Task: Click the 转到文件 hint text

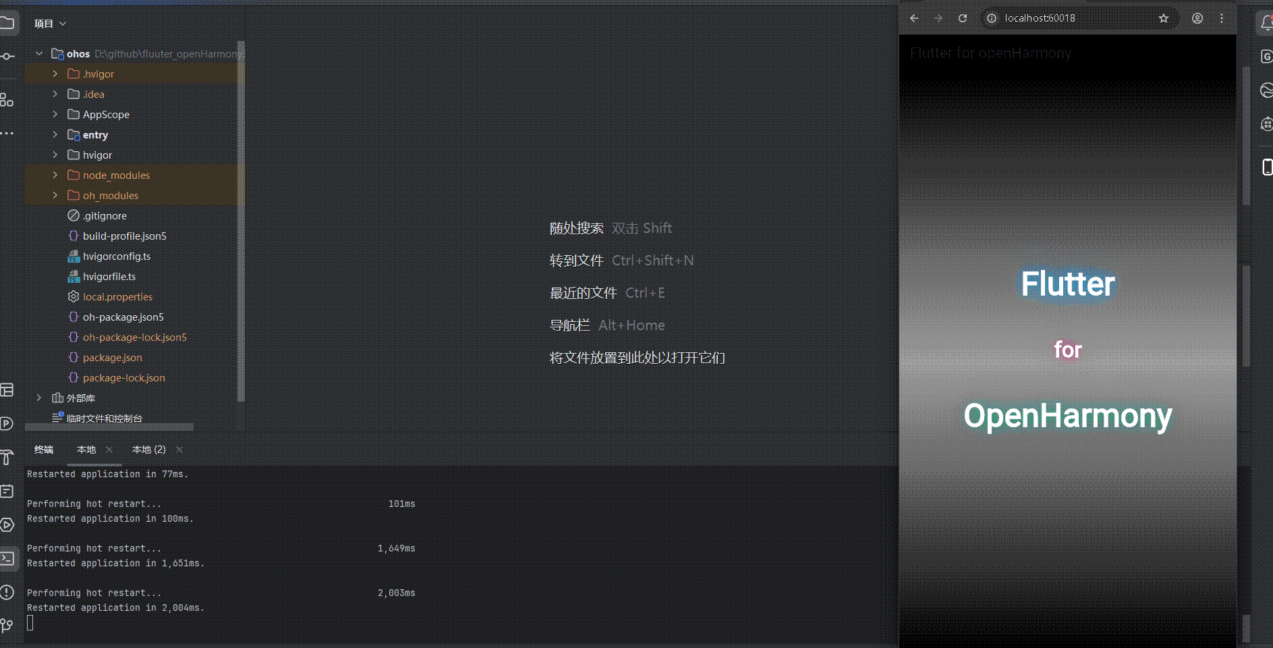Action: 577,261
